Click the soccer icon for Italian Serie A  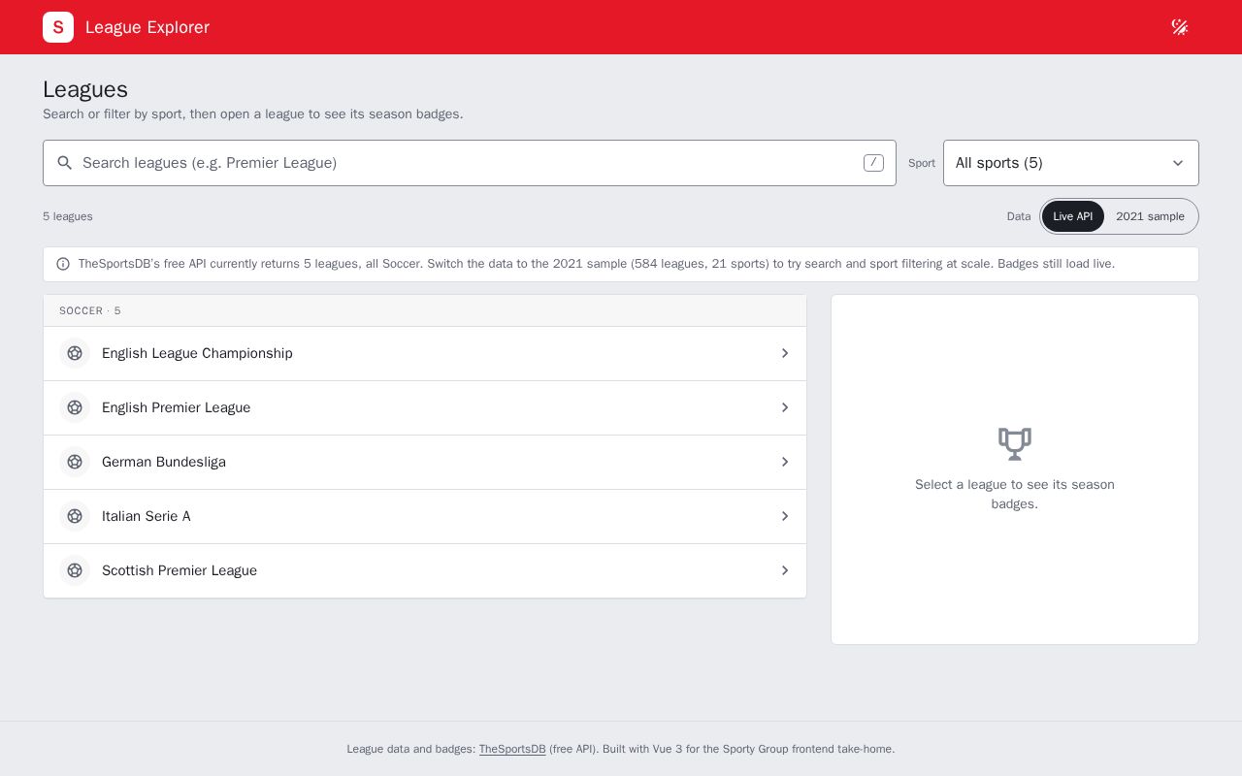tap(75, 516)
